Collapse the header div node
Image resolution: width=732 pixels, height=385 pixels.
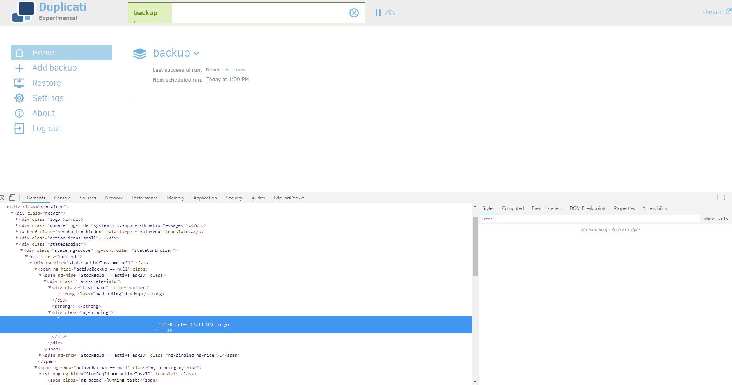(12, 213)
